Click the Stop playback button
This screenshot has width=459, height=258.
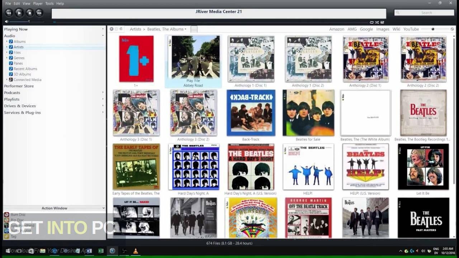tap(29, 13)
